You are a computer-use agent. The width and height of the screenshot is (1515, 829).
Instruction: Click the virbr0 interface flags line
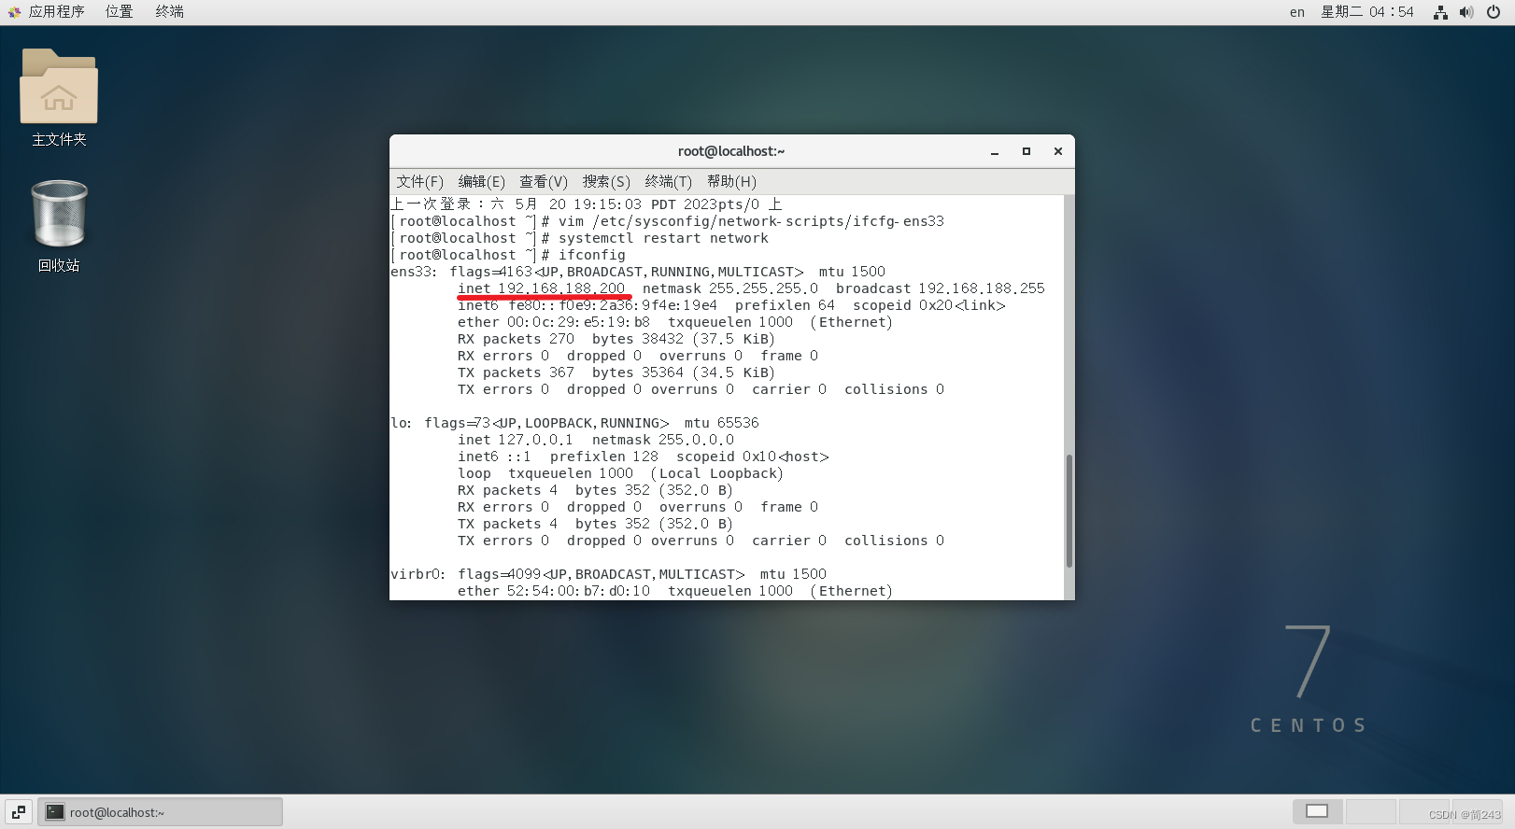click(608, 574)
